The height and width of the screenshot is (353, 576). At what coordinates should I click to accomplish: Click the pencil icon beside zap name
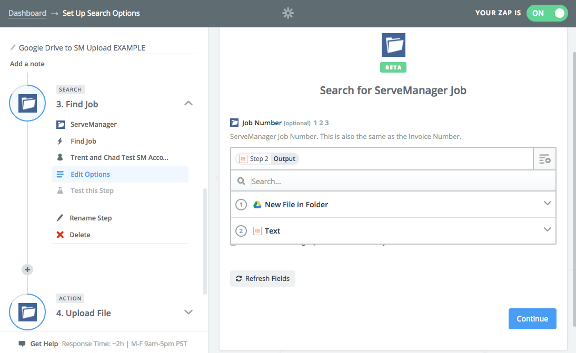pyautogui.click(x=13, y=47)
